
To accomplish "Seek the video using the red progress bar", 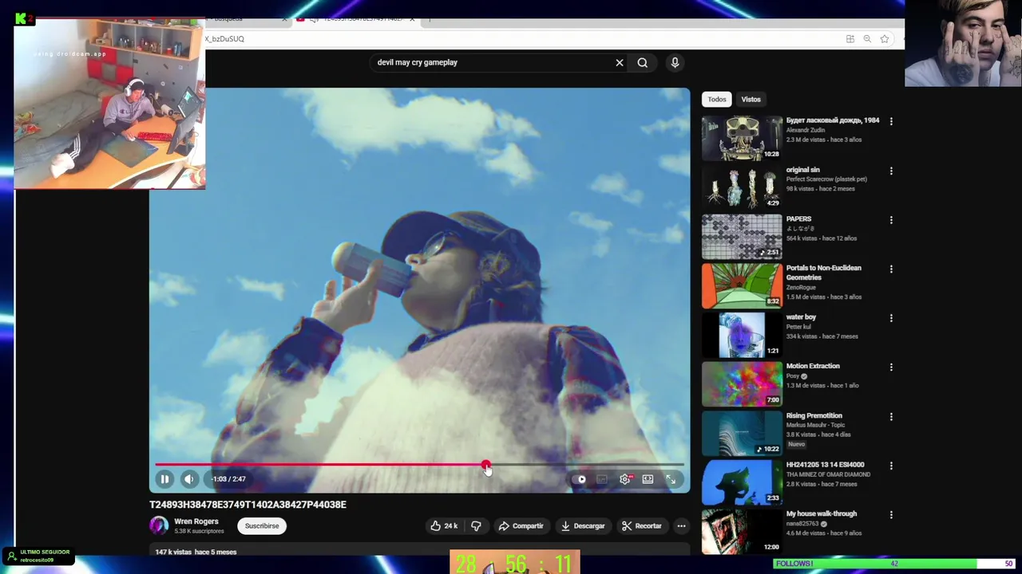I will (x=419, y=465).
